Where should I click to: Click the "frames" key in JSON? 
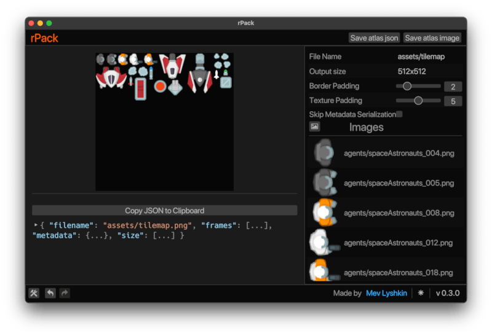coord(219,225)
